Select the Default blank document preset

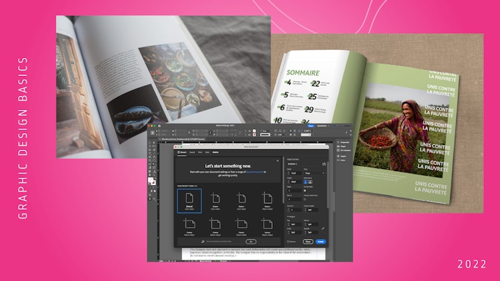point(189,200)
